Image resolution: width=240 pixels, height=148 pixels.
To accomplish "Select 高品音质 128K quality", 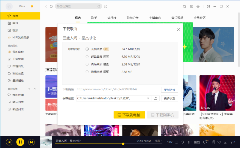I will [87, 64].
